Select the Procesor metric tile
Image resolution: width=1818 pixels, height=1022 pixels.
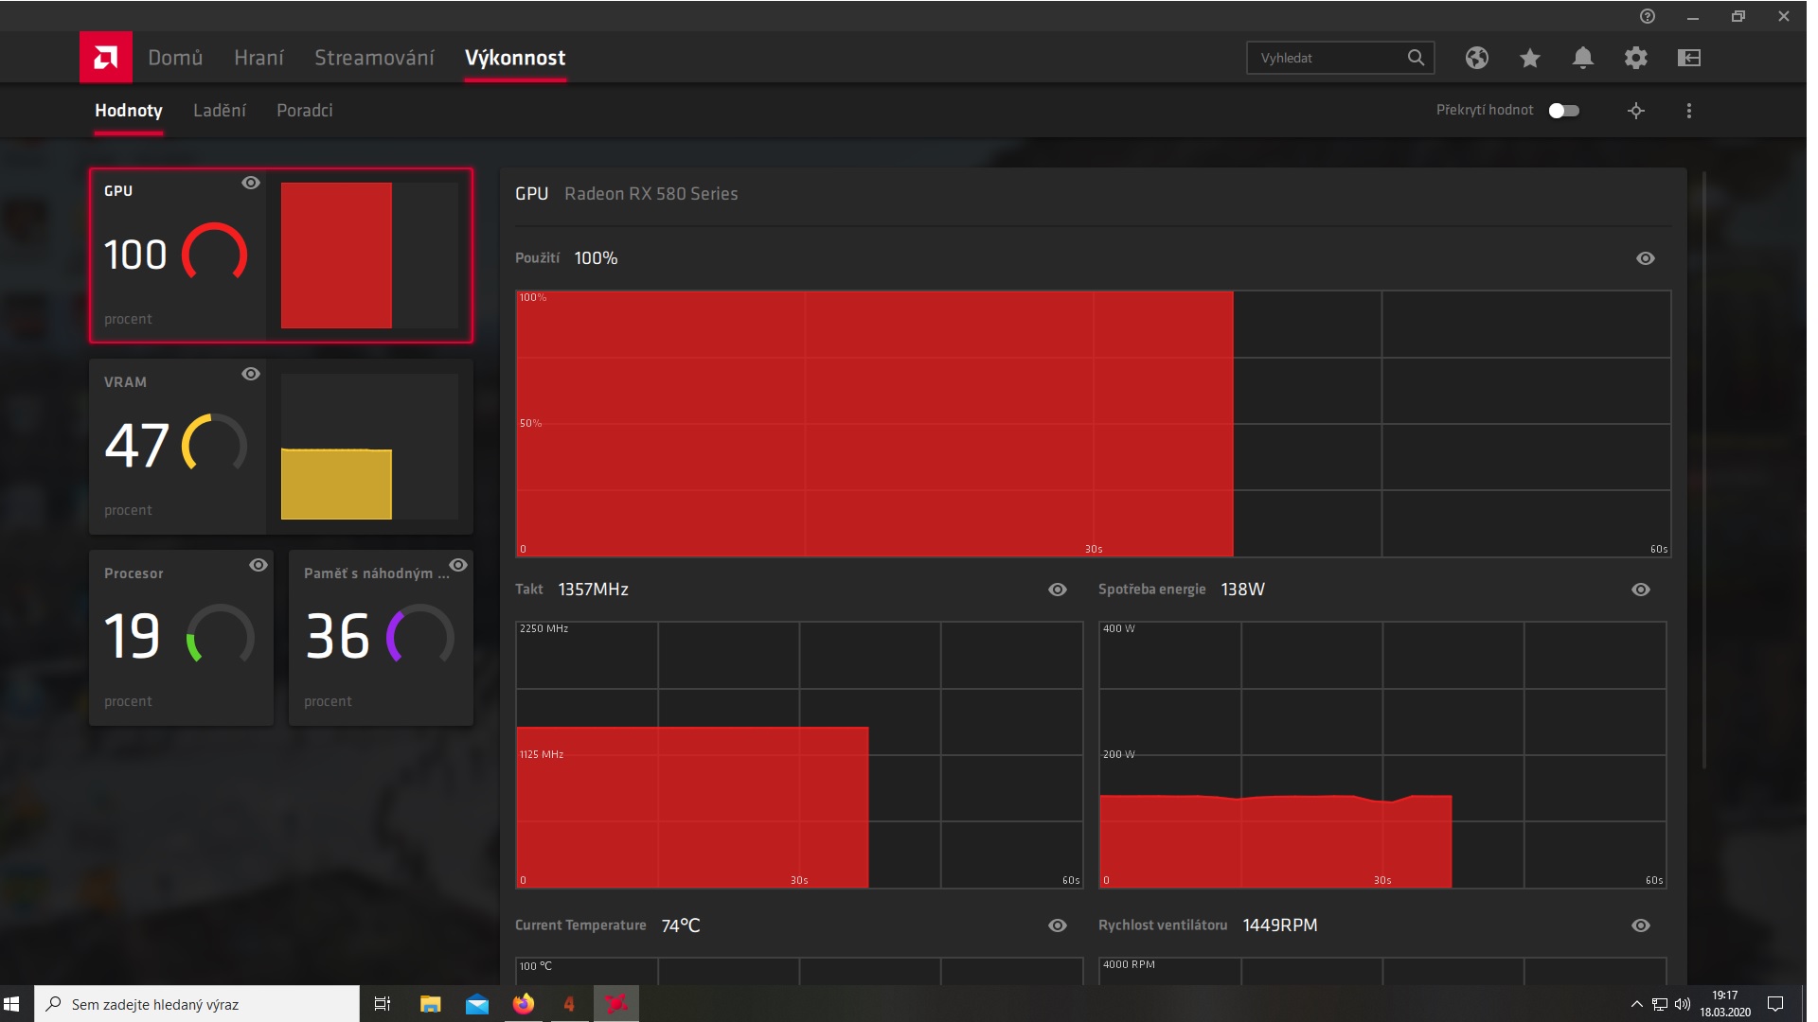(180, 637)
